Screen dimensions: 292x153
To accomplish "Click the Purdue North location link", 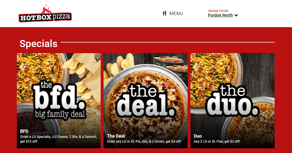I will click(220, 15).
